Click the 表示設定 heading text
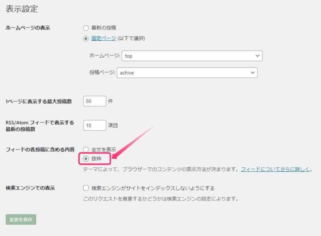This screenshot has width=321, height=236. point(22,9)
